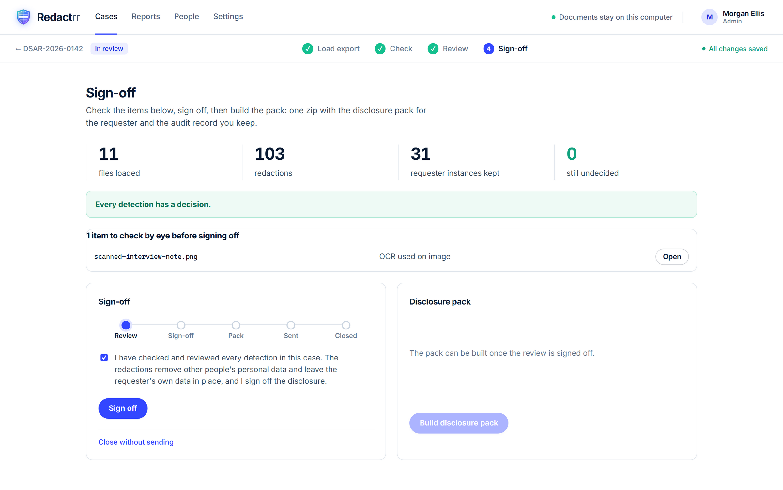Click the Check step green checkmark icon
783x490 pixels.
click(x=380, y=49)
